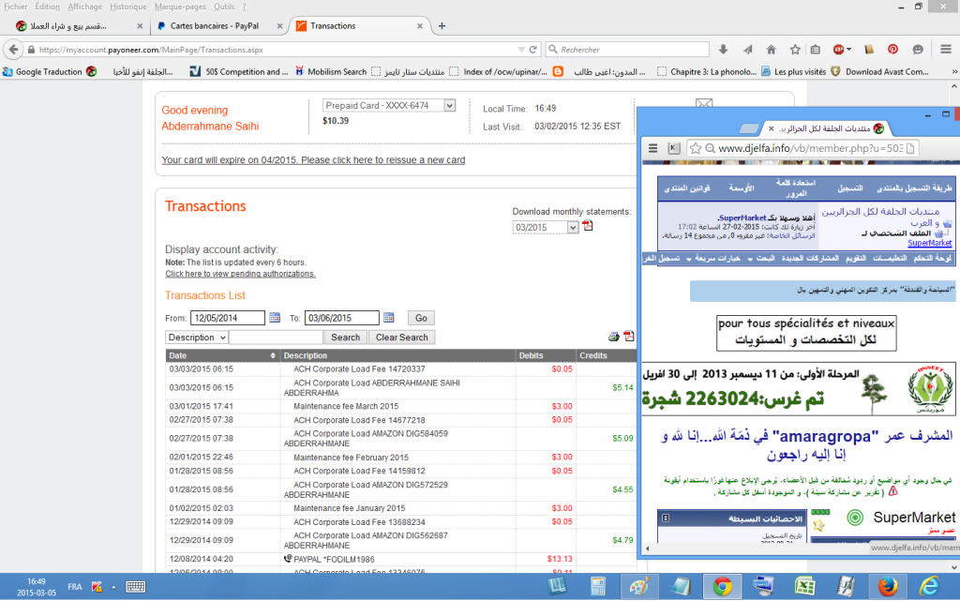The height and width of the screenshot is (601, 960).
Task: View pending authorizations link
Action: pos(241,274)
